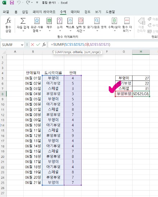This screenshot has width=158, height=197.
Task: Click the 판매 header cell in D4
Action: coord(73,73)
